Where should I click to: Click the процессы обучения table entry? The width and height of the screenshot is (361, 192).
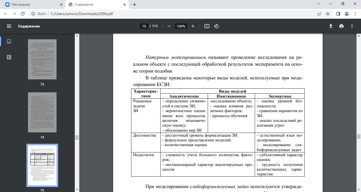[x=229, y=116]
